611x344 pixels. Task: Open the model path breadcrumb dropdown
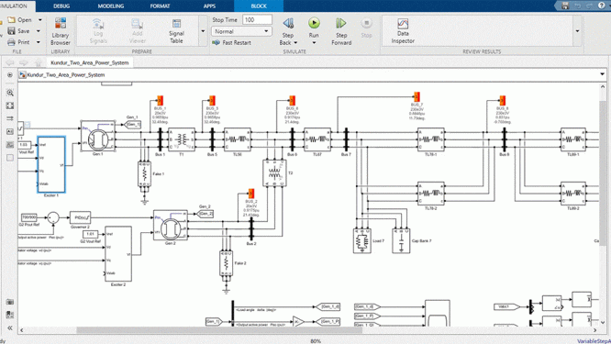coord(602,74)
